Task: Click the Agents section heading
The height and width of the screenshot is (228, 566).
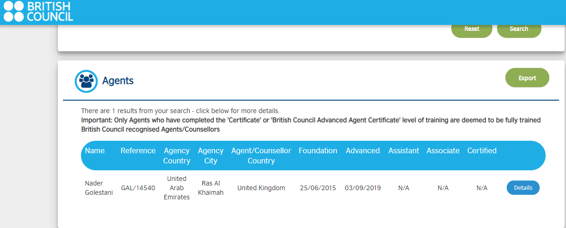Action: 118,81
